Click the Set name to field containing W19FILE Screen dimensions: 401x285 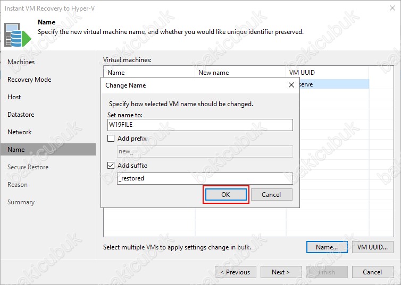[199, 125]
